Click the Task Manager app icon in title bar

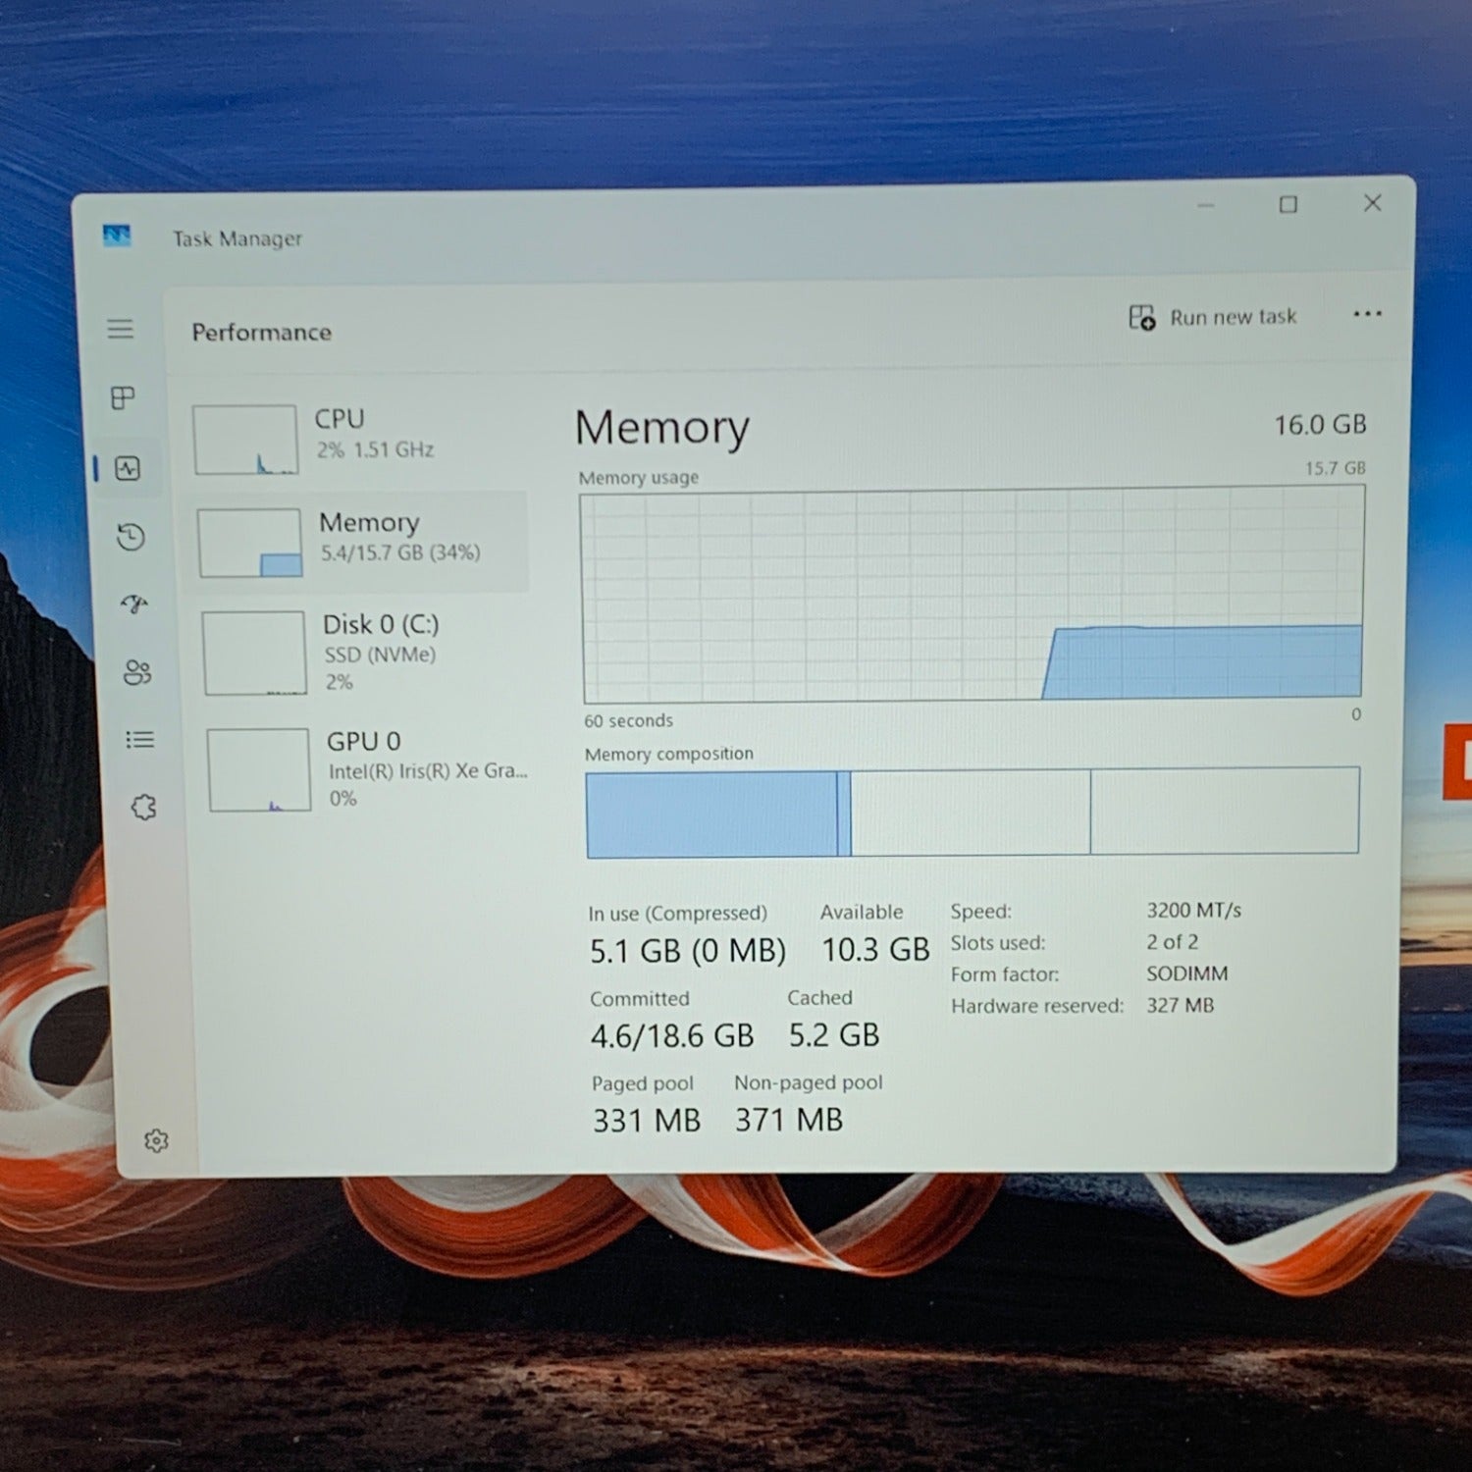coord(117,236)
